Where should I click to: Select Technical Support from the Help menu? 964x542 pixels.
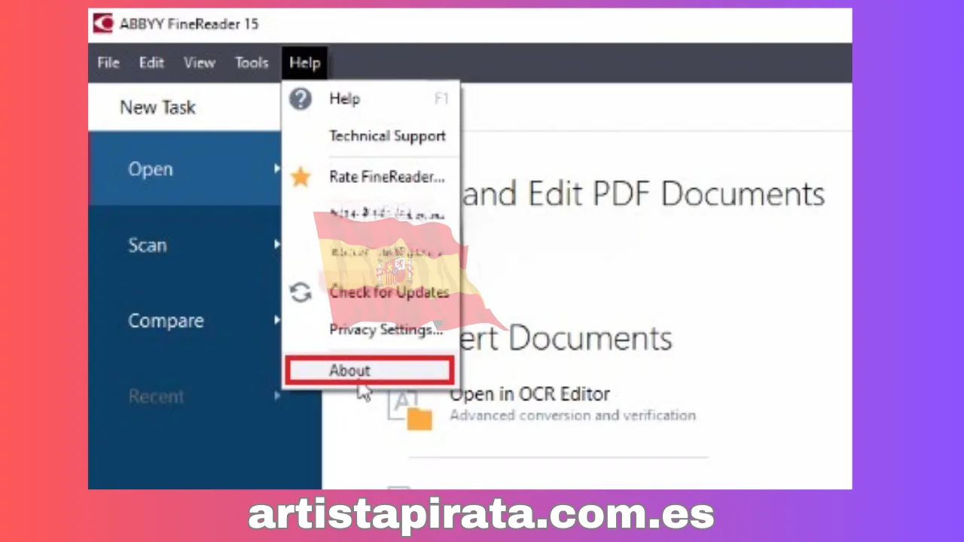[x=387, y=136]
